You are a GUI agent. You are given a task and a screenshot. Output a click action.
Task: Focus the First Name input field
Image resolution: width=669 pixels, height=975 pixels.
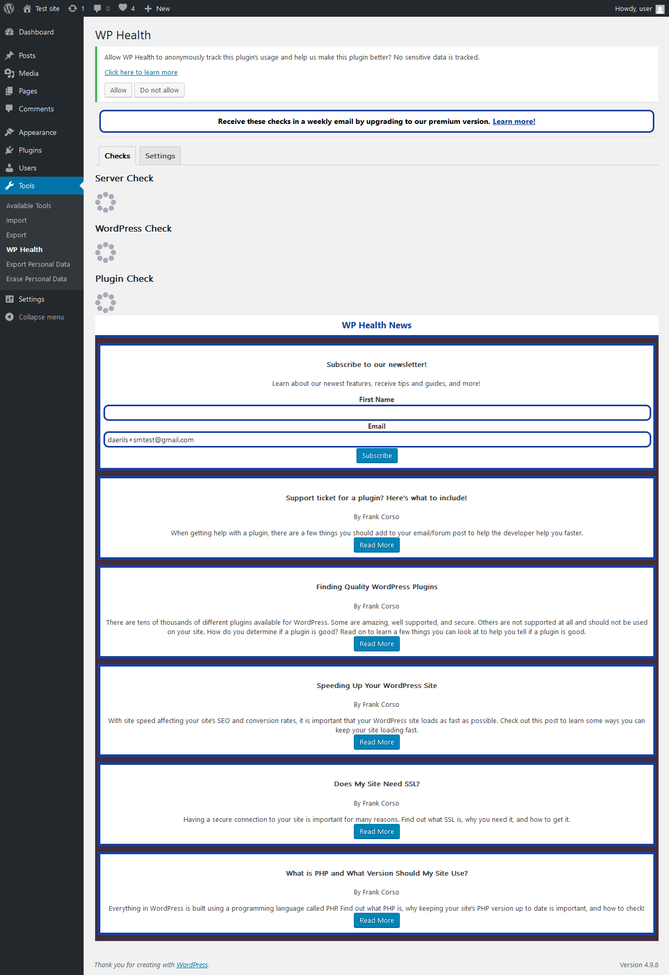coord(377,413)
